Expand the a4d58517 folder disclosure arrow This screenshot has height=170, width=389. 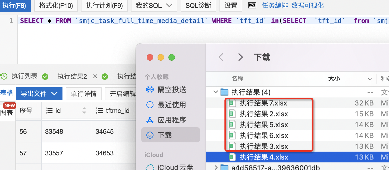click(216, 168)
